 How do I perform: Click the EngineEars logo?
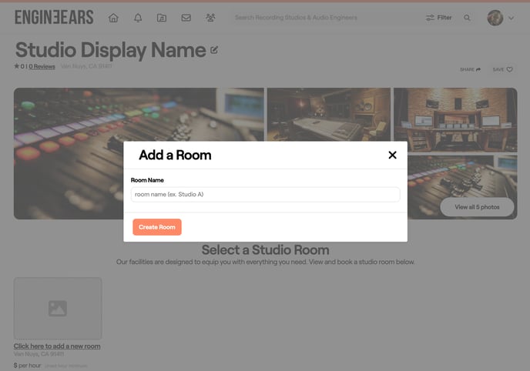tap(54, 17)
